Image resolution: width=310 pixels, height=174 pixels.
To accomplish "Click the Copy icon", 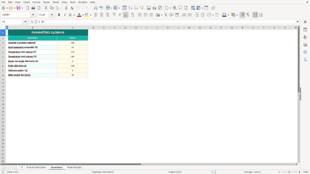I will [x=52, y=8].
